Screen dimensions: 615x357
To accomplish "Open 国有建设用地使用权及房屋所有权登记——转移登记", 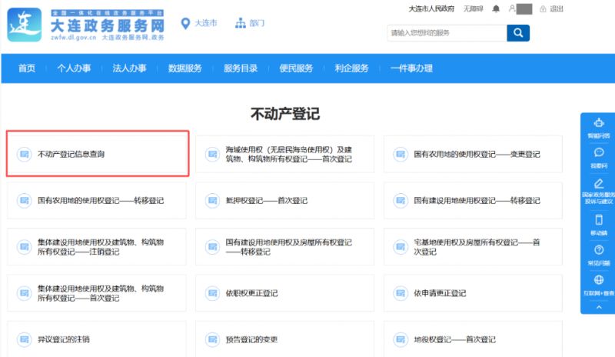I will coord(284,247).
